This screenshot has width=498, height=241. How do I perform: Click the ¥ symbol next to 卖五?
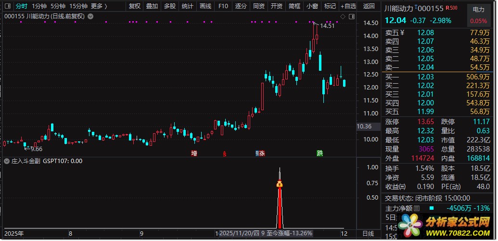click(x=402, y=32)
